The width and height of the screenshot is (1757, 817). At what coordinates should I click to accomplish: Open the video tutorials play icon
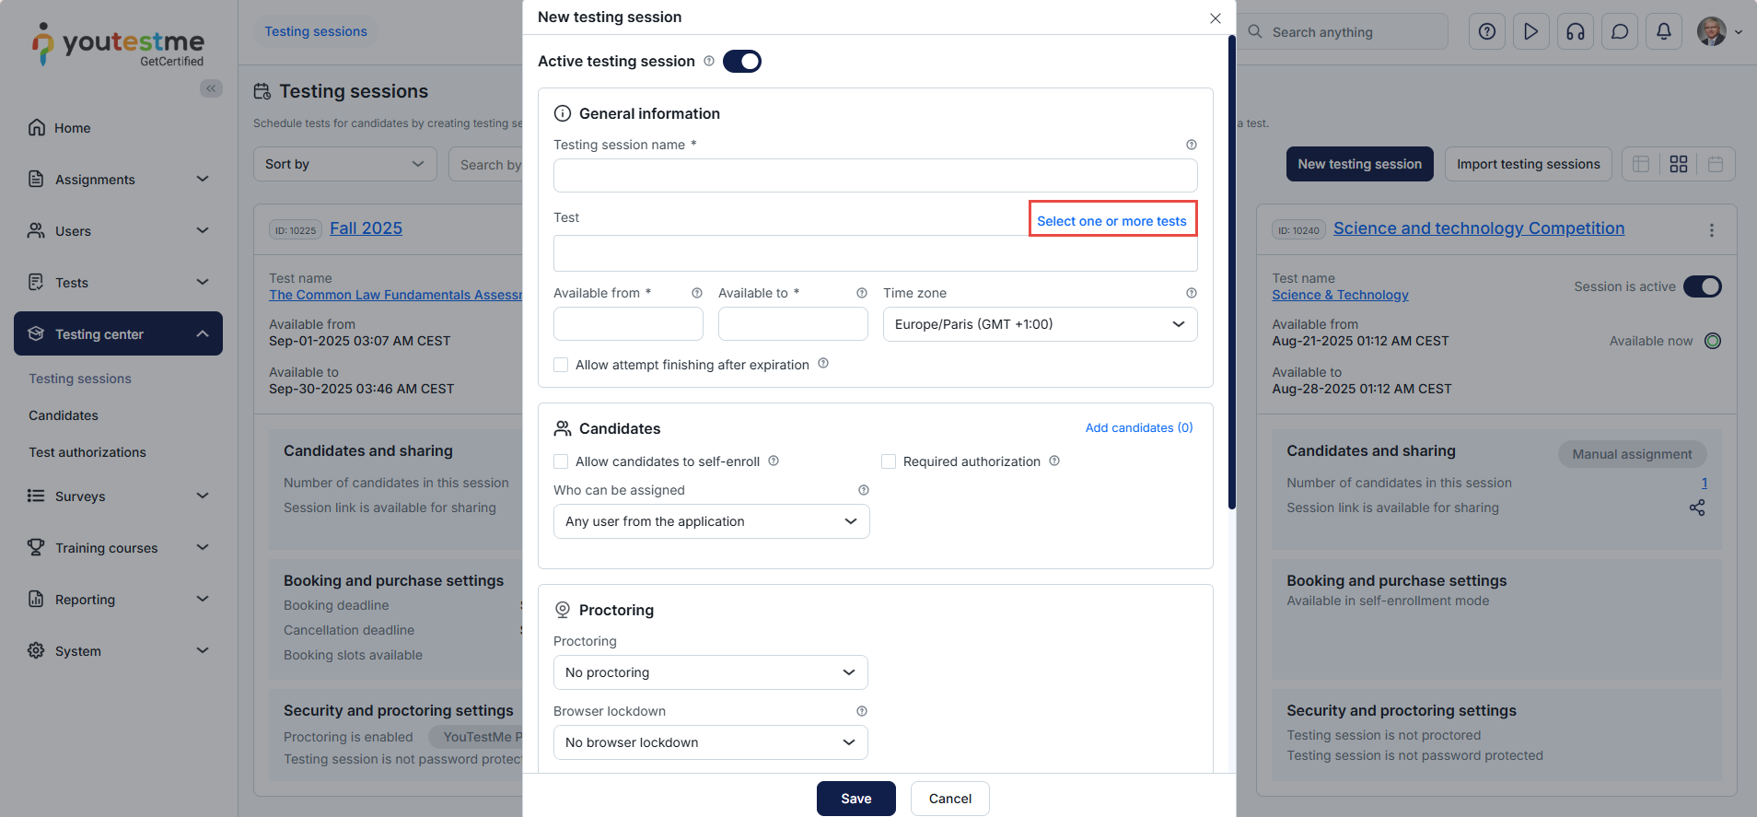[1530, 32]
